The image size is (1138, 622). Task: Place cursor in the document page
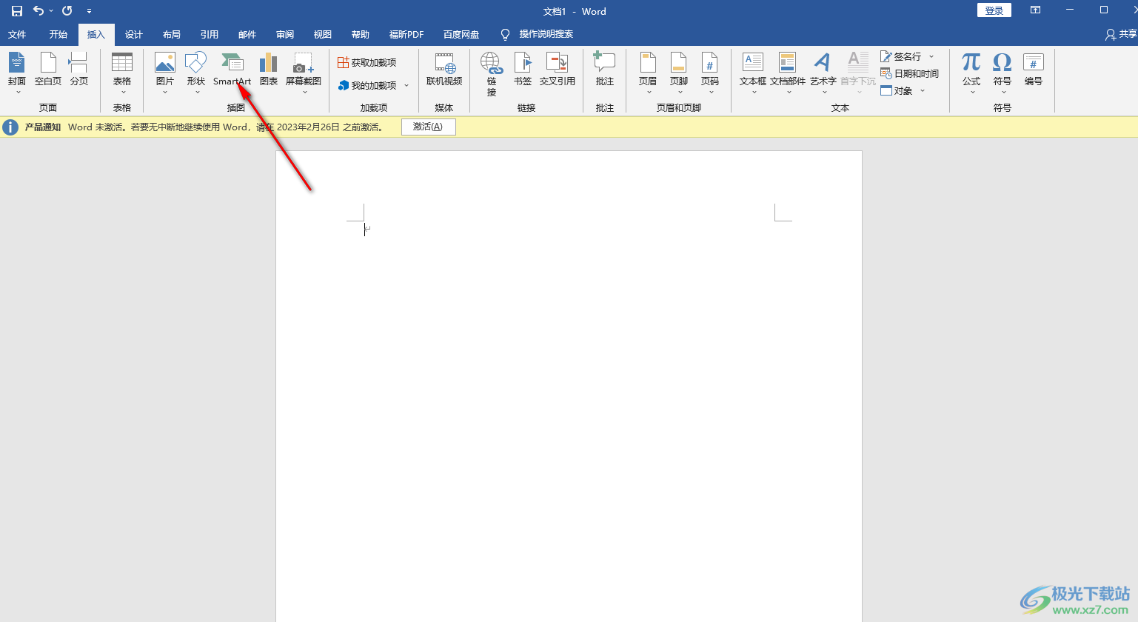click(569, 386)
